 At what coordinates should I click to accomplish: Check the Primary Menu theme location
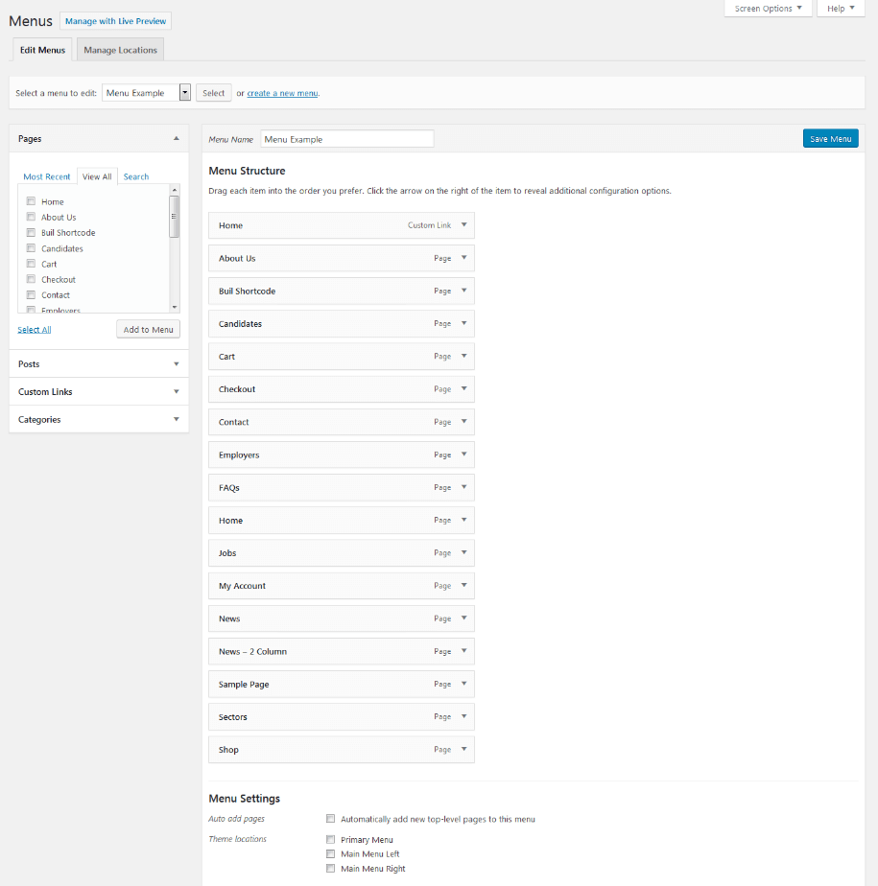[330, 840]
